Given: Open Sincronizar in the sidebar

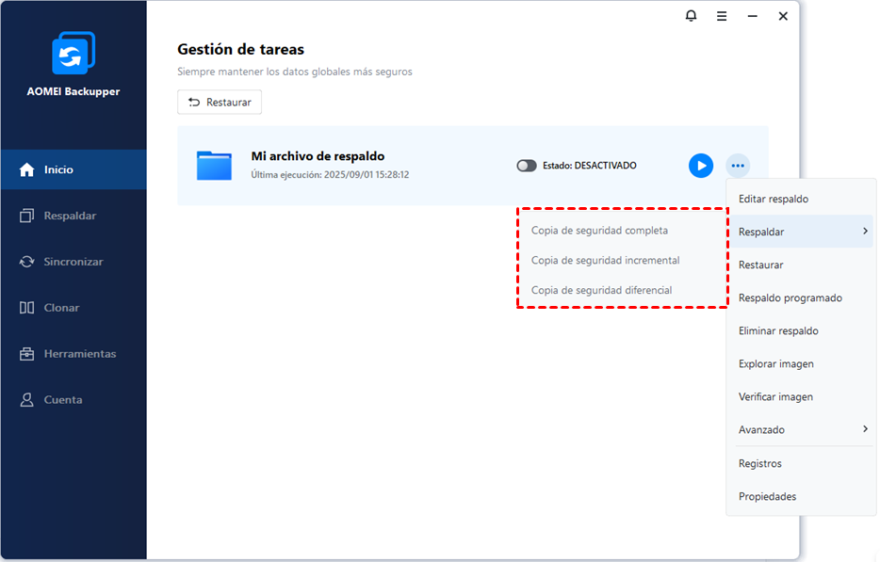Looking at the screenshot, I should [73, 262].
